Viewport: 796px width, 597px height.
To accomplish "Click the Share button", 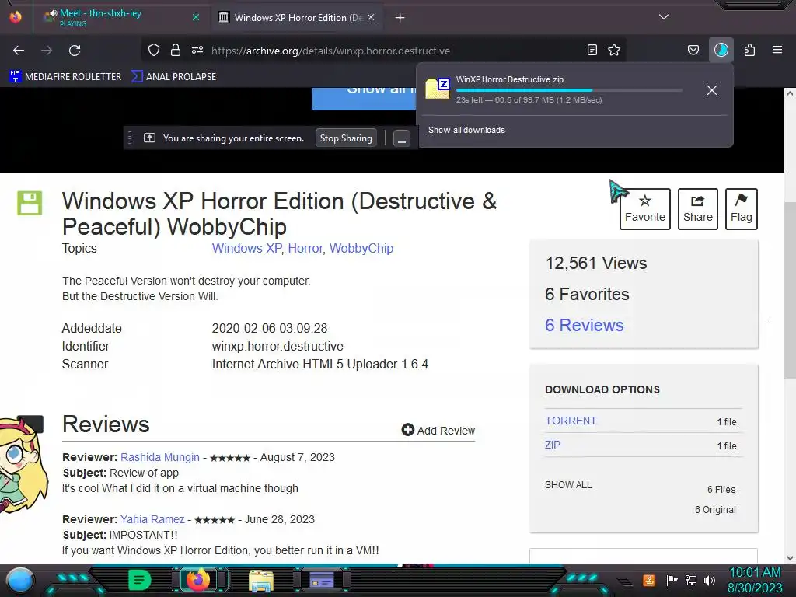I will pyautogui.click(x=697, y=209).
